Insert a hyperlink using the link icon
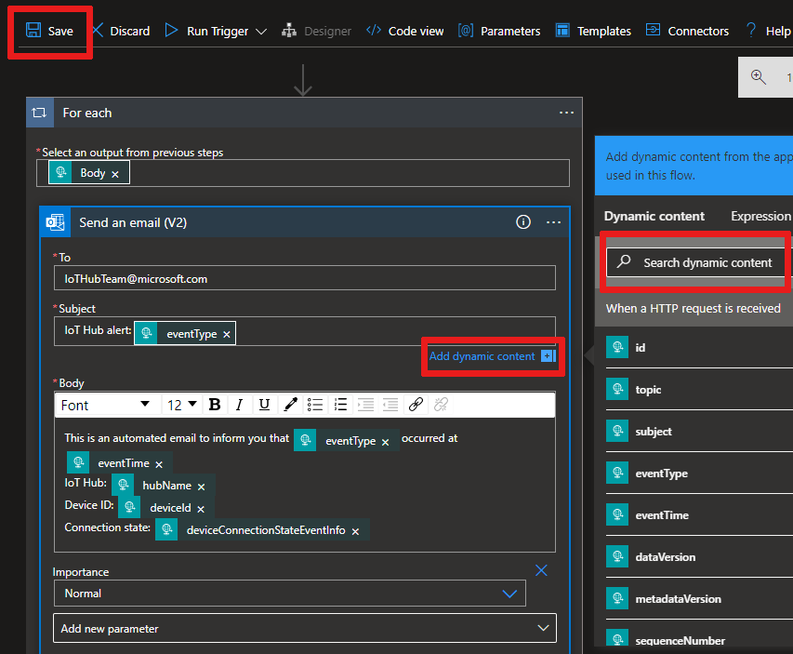 point(416,405)
